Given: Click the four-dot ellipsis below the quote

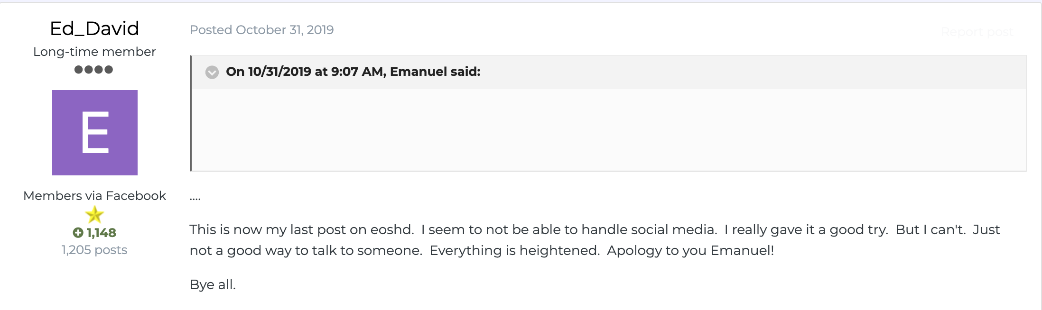Looking at the screenshot, I should (195, 199).
